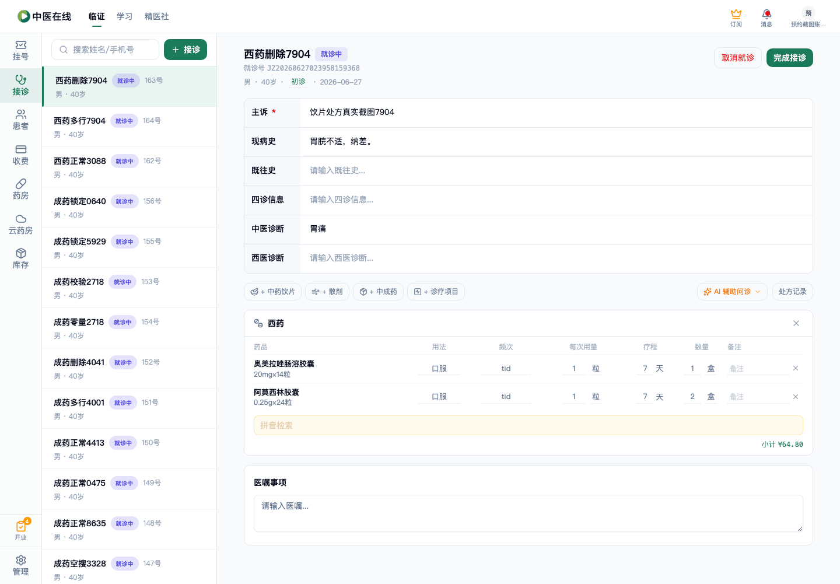Open 处方记录 prescription records
The height and width of the screenshot is (584, 840).
[793, 292]
